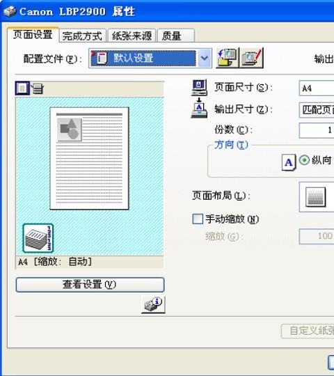The height and width of the screenshot is (376, 334).
Task: Click the page layout thumbnail icon
Action: pyautogui.click(x=315, y=197)
